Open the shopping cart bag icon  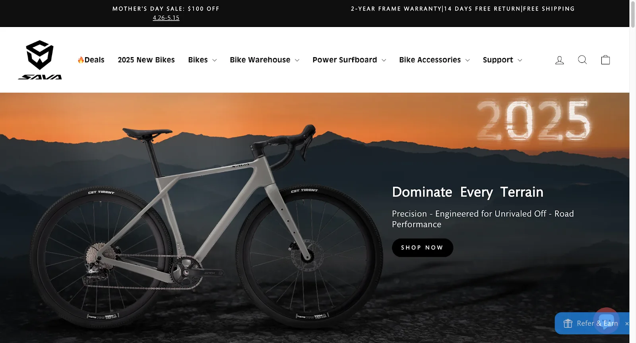(x=605, y=60)
